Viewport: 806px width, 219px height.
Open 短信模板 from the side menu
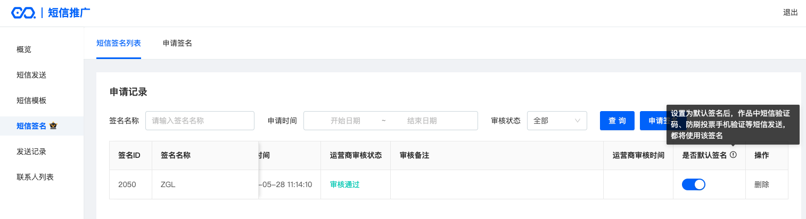31,100
